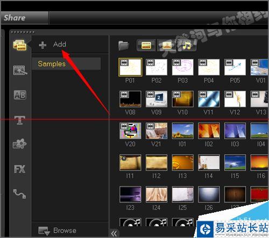
Task: Open the Title (T) library icon
Action: click(20, 120)
